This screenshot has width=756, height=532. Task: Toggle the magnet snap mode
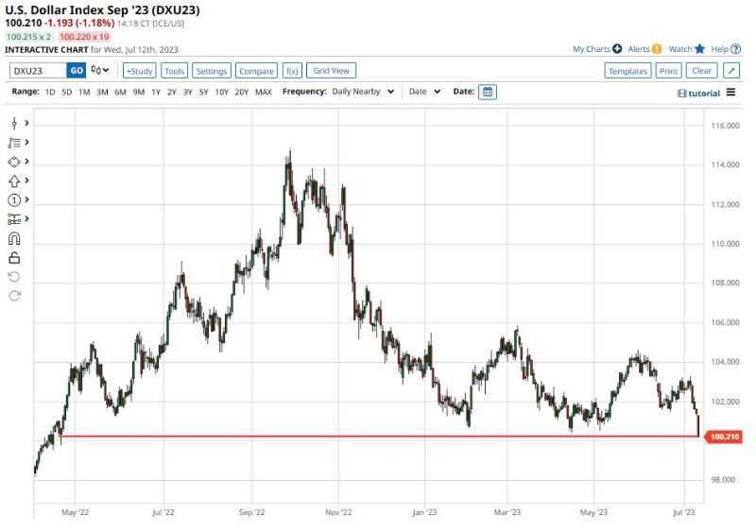(x=14, y=238)
